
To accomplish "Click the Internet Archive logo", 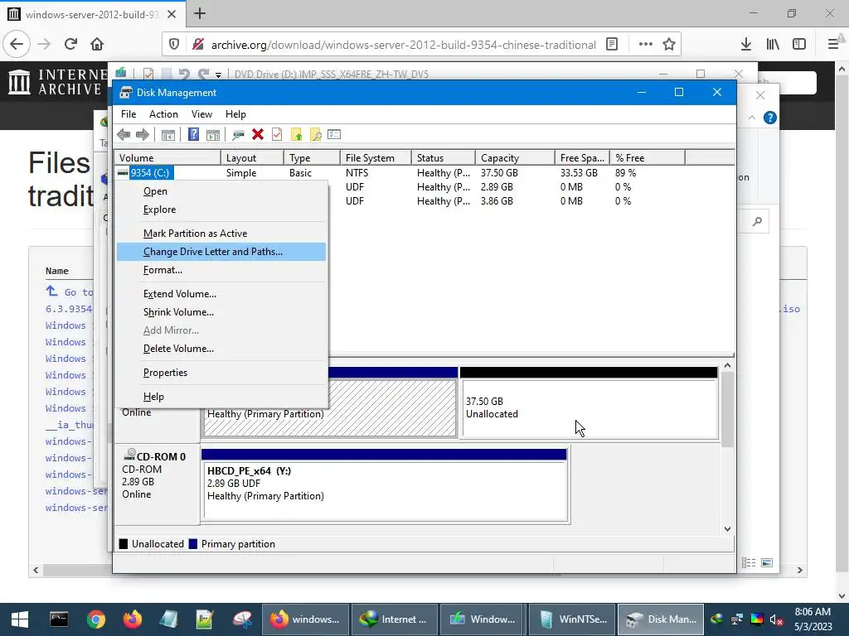I will (x=57, y=82).
